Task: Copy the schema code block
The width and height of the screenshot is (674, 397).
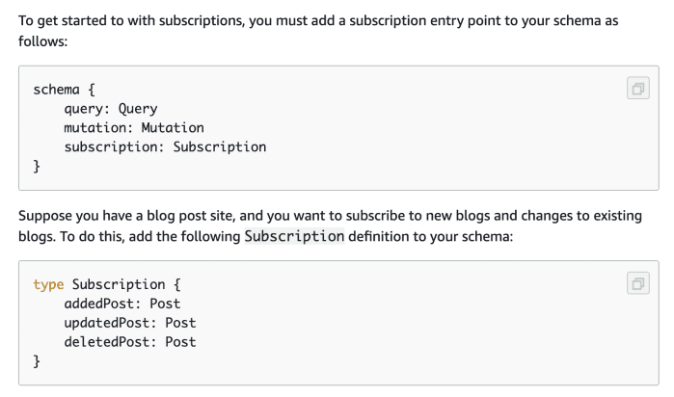Action: pos(637,89)
